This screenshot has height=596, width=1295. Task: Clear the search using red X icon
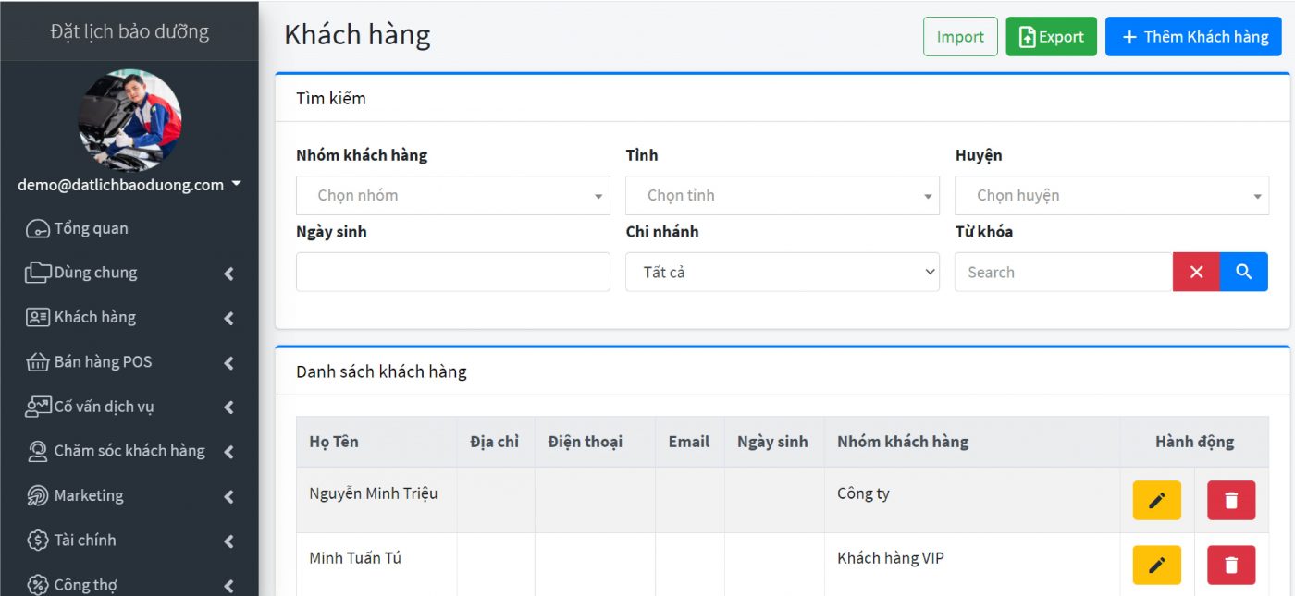pos(1196,272)
